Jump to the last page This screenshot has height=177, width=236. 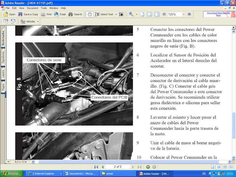coord(139,167)
